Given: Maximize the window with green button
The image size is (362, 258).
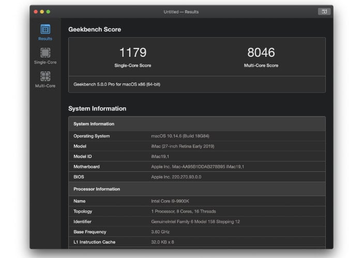Looking at the screenshot, I should (x=48, y=12).
